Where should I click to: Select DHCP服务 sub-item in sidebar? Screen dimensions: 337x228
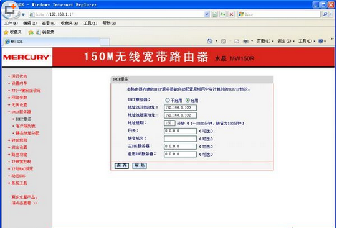click(x=24, y=119)
